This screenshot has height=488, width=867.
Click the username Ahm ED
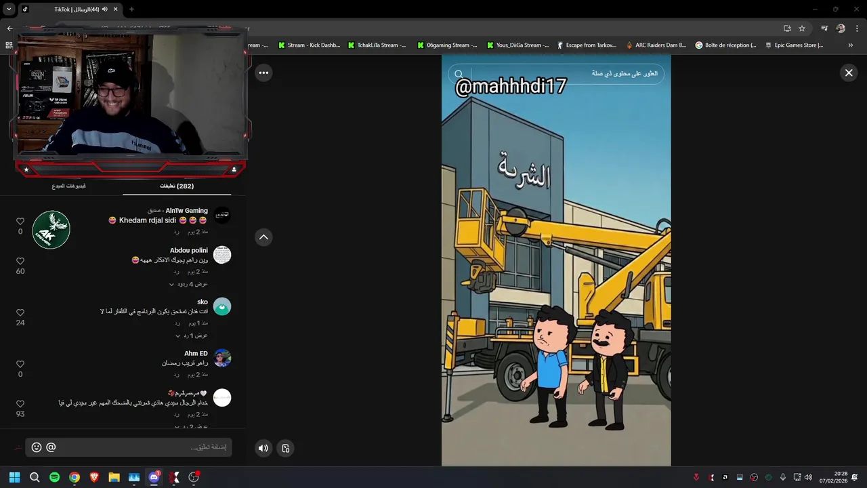click(x=196, y=353)
